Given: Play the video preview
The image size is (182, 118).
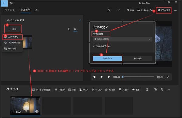Looking at the screenshot, I should point(101,77).
